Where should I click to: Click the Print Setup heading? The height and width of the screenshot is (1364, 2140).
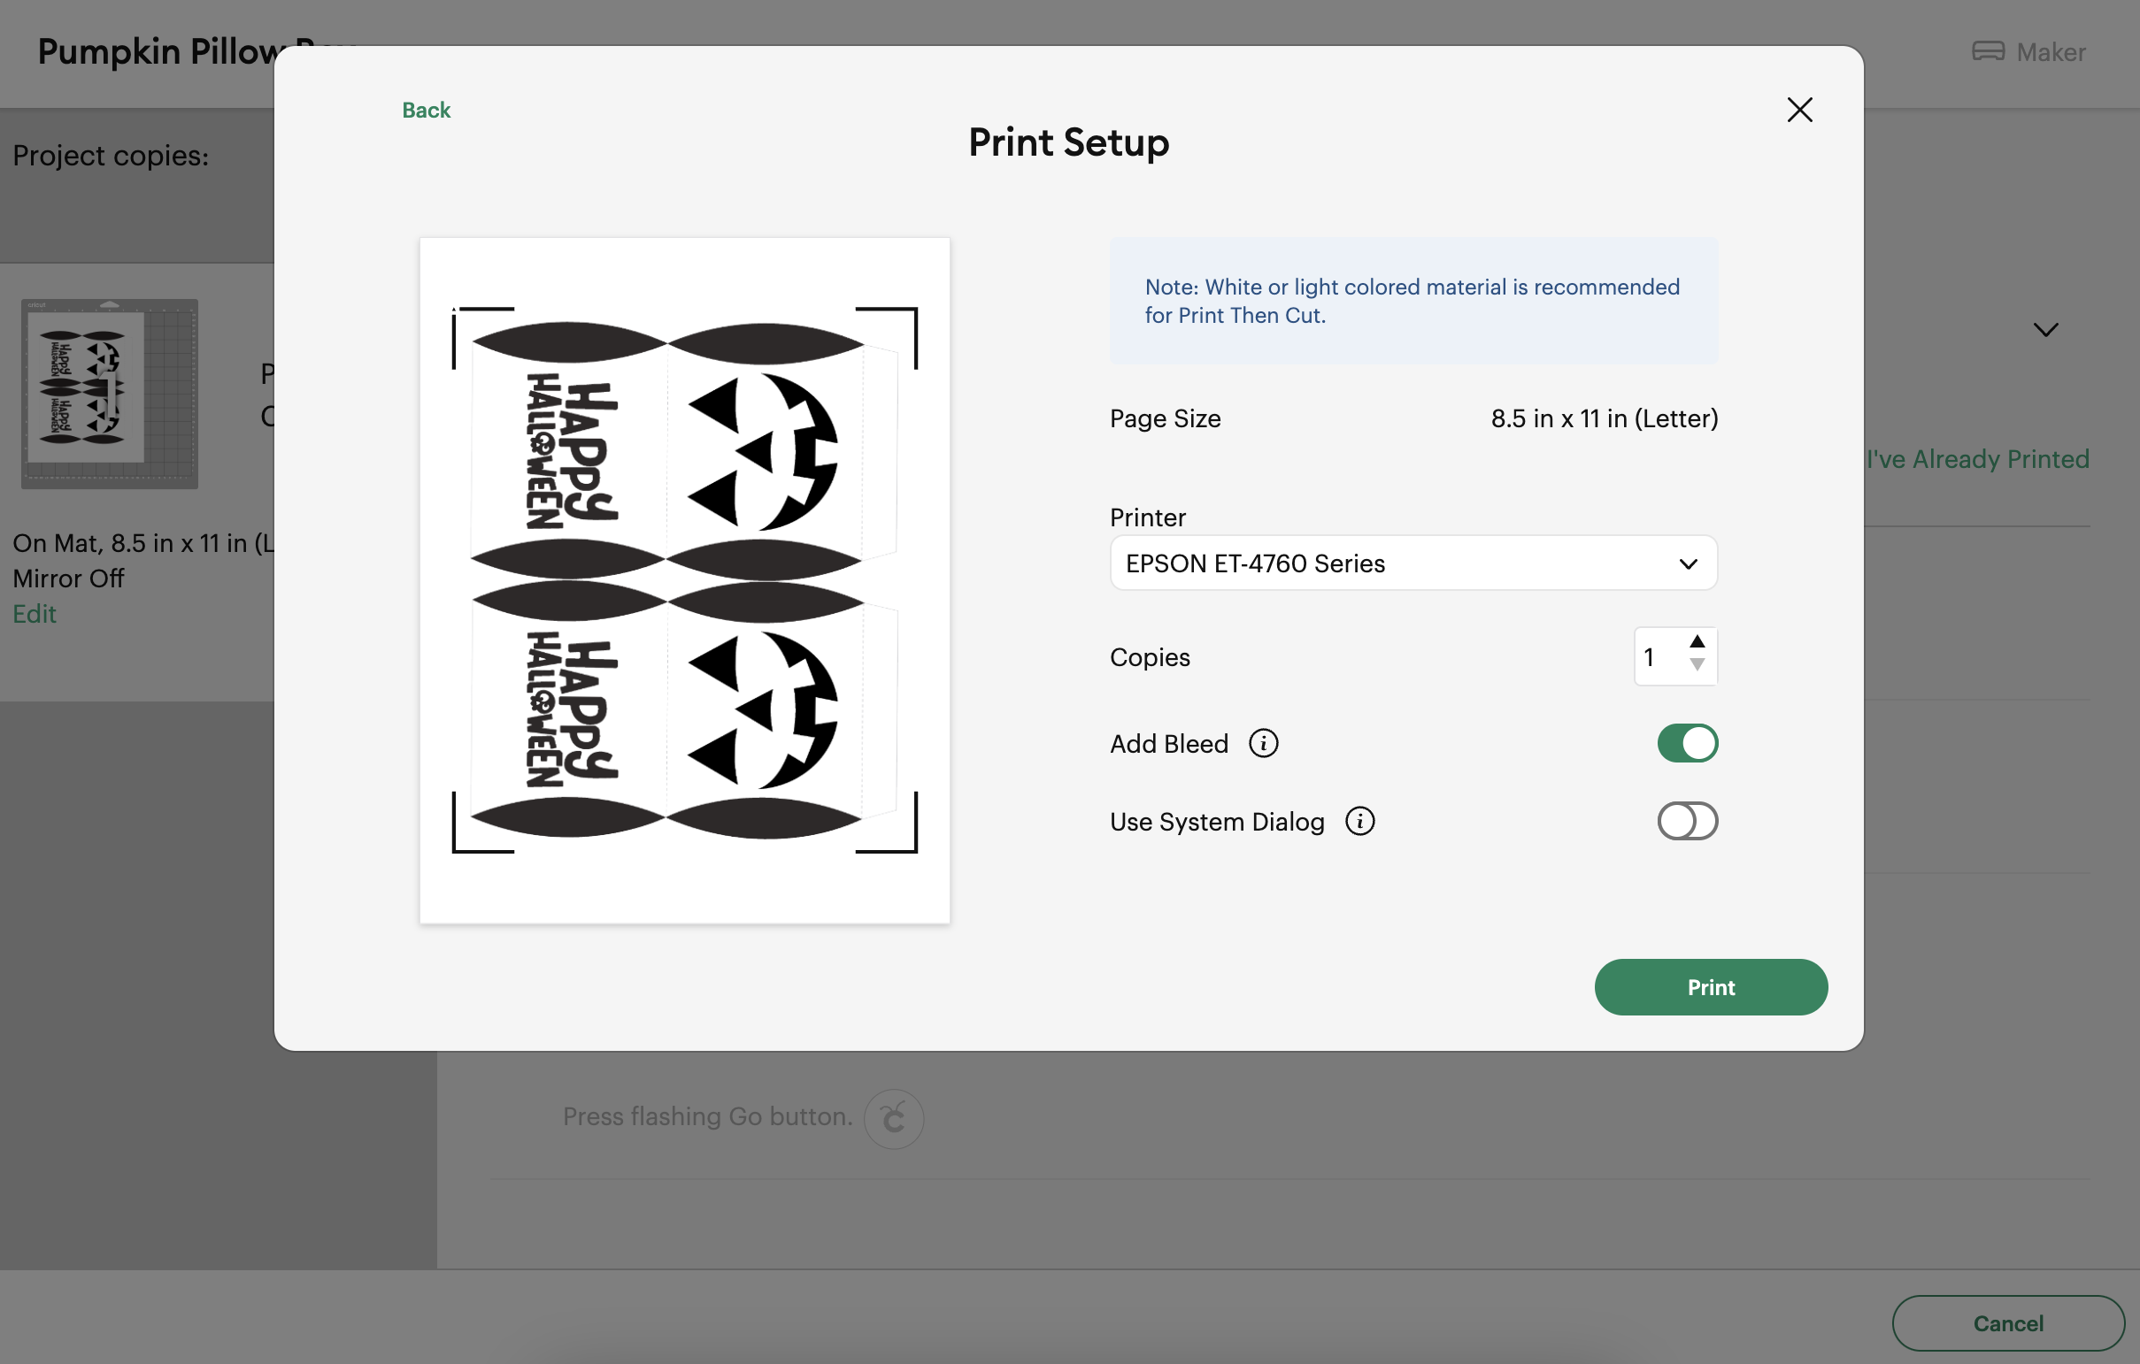point(1068,142)
